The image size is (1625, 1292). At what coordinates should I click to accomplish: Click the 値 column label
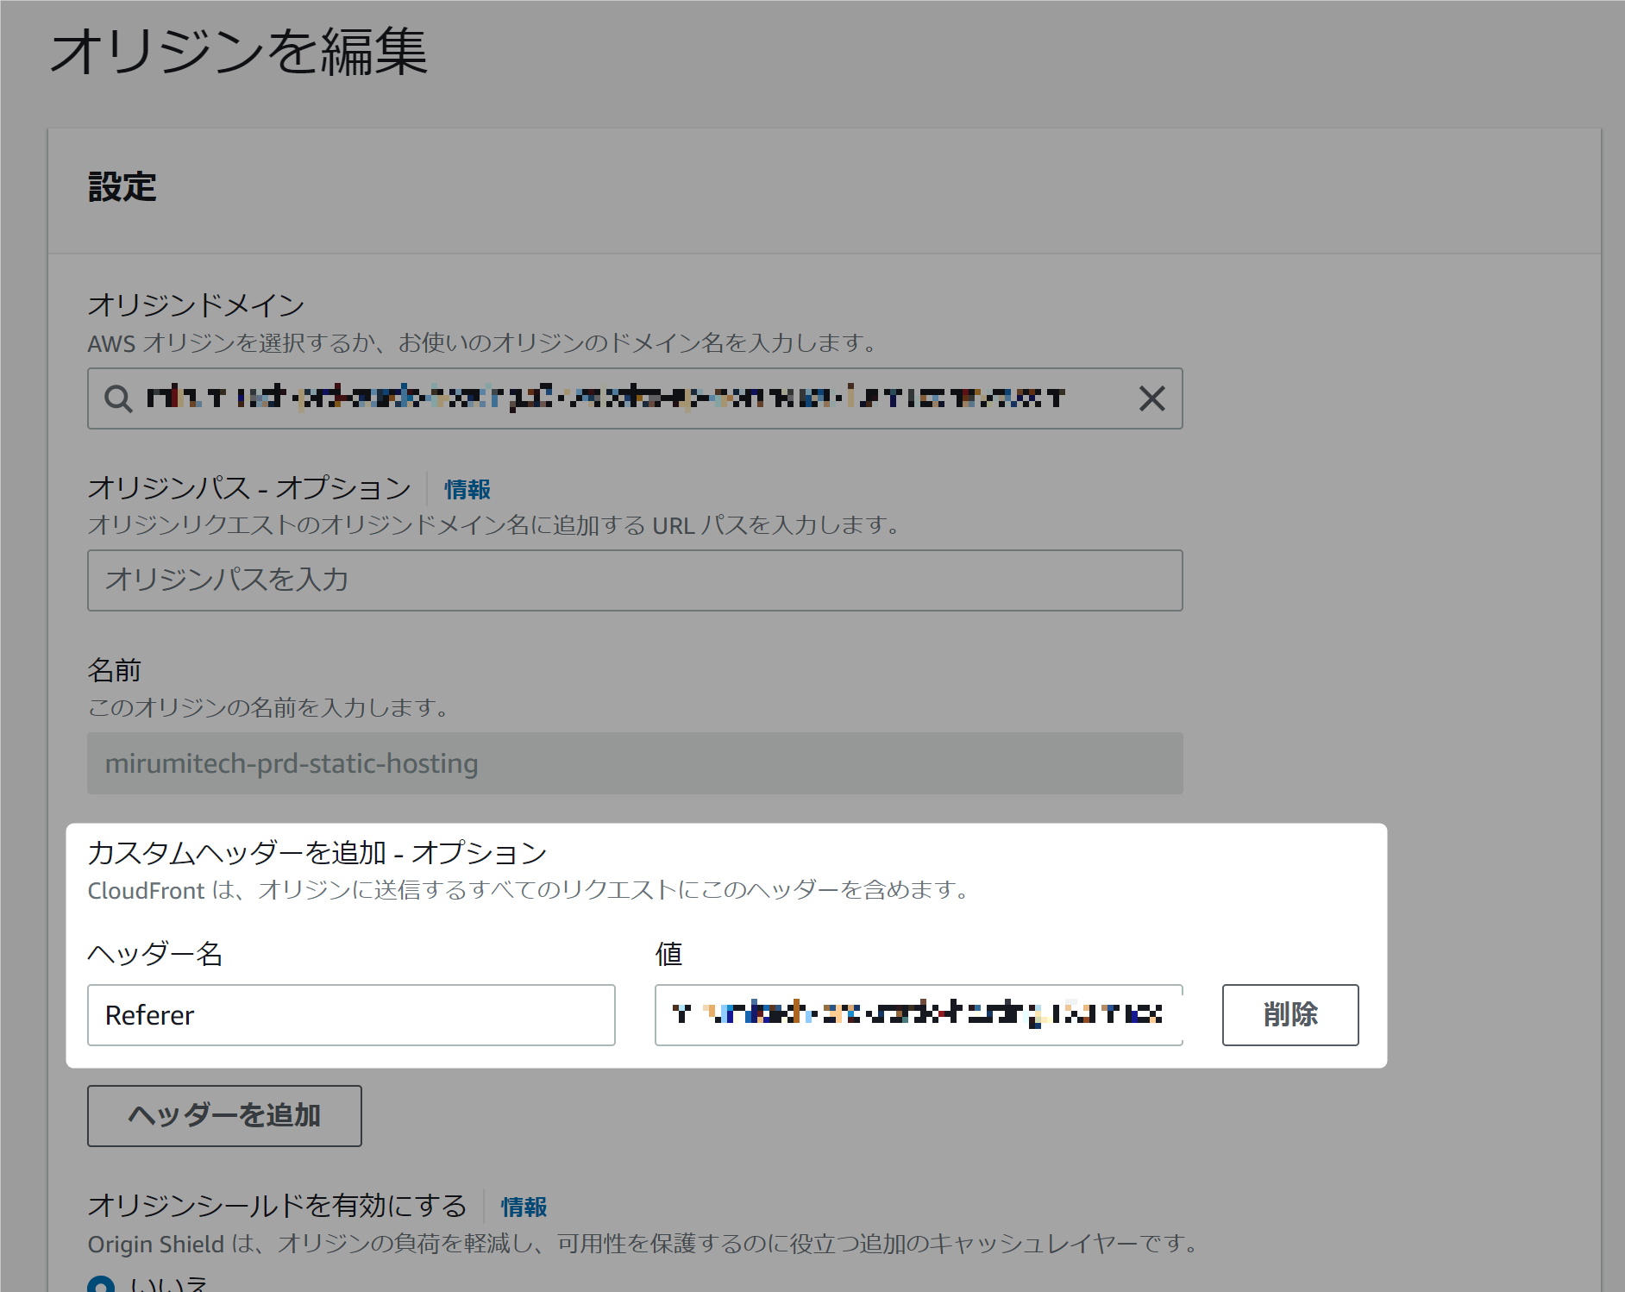(668, 954)
